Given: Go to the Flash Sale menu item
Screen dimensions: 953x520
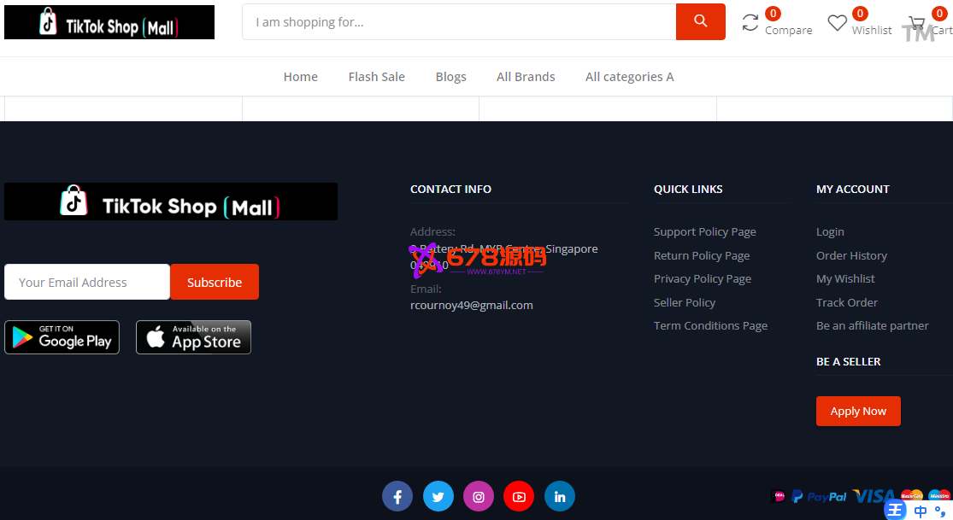Looking at the screenshot, I should tap(376, 77).
